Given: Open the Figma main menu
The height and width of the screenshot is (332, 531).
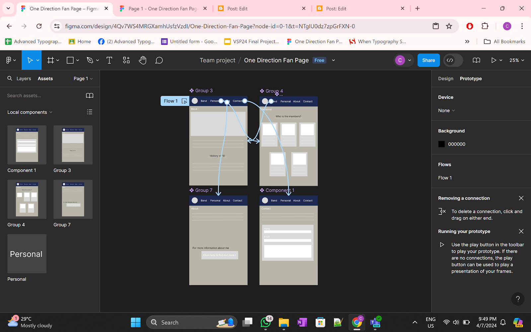Looking at the screenshot, I should point(11,60).
